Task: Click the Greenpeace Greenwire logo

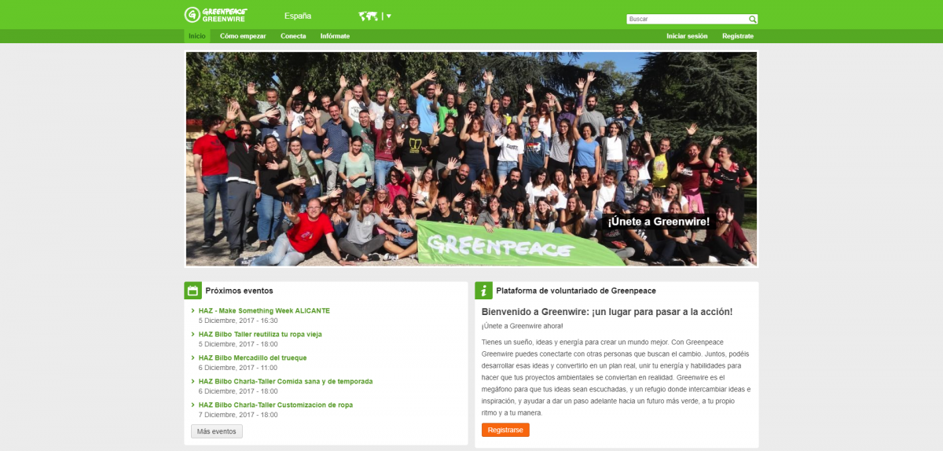Action: tap(216, 15)
